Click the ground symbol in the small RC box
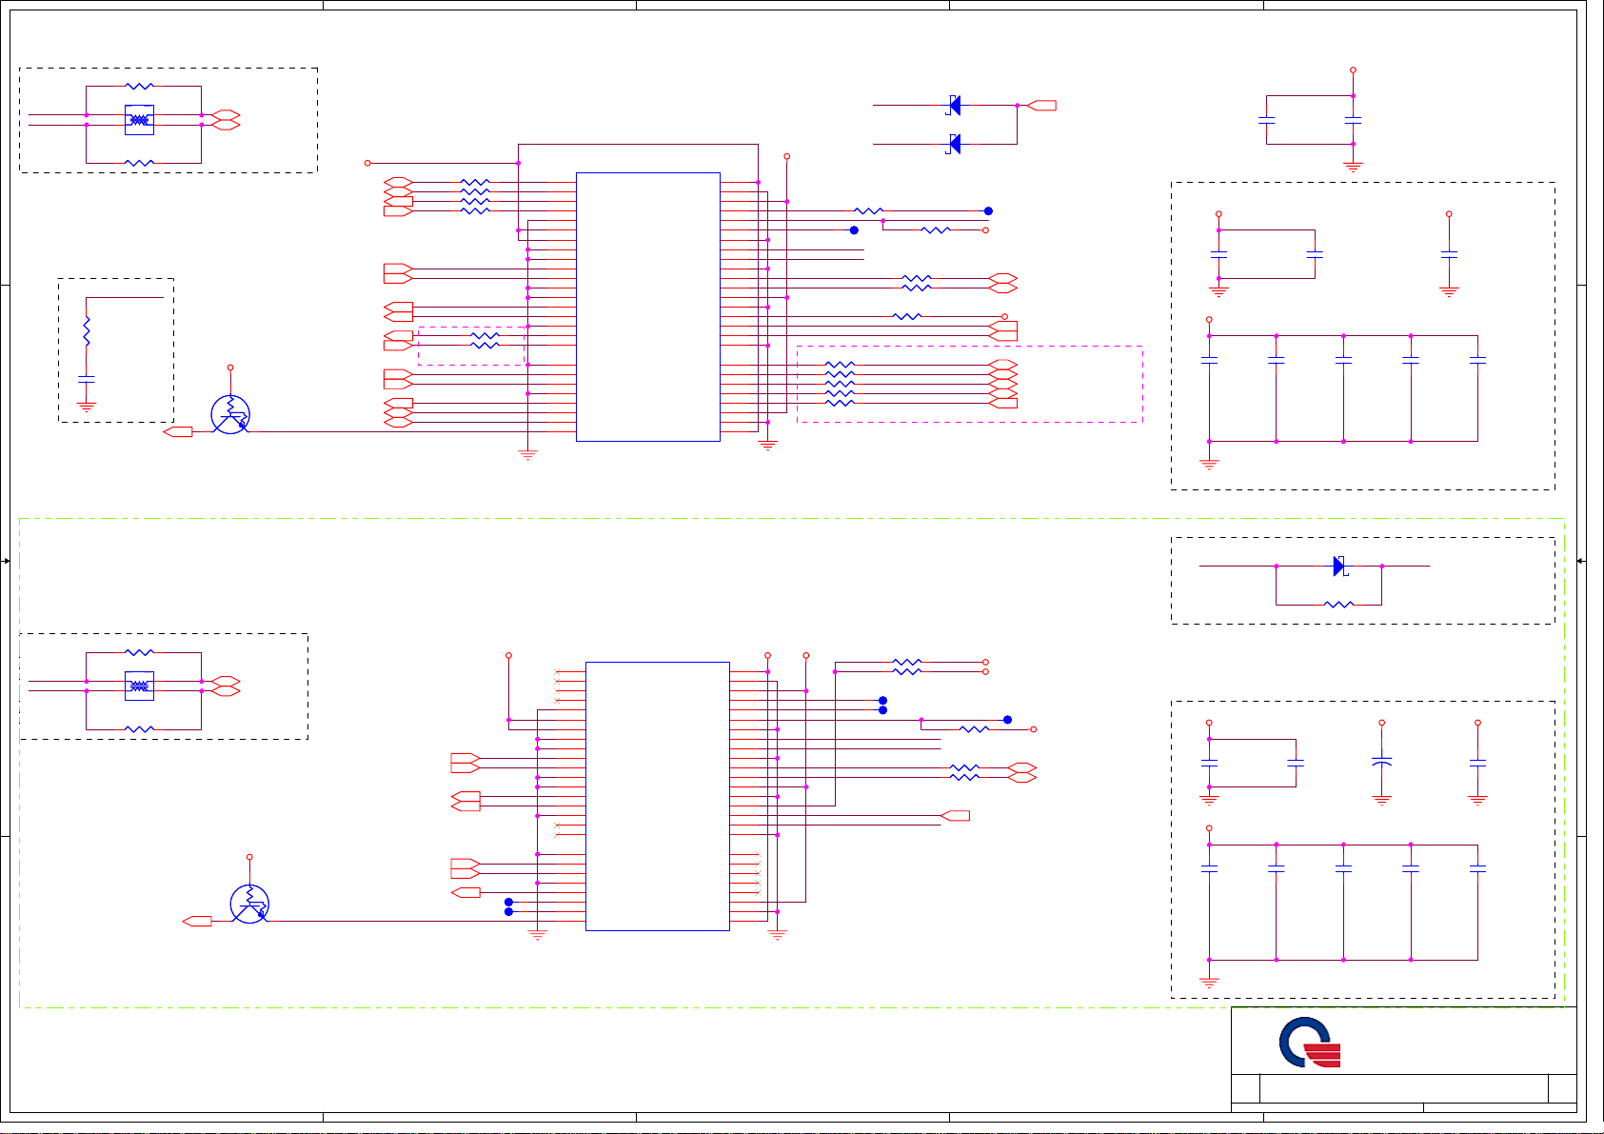The width and height of the screenshot is (1604, 1134). click(x=87, y=407)
